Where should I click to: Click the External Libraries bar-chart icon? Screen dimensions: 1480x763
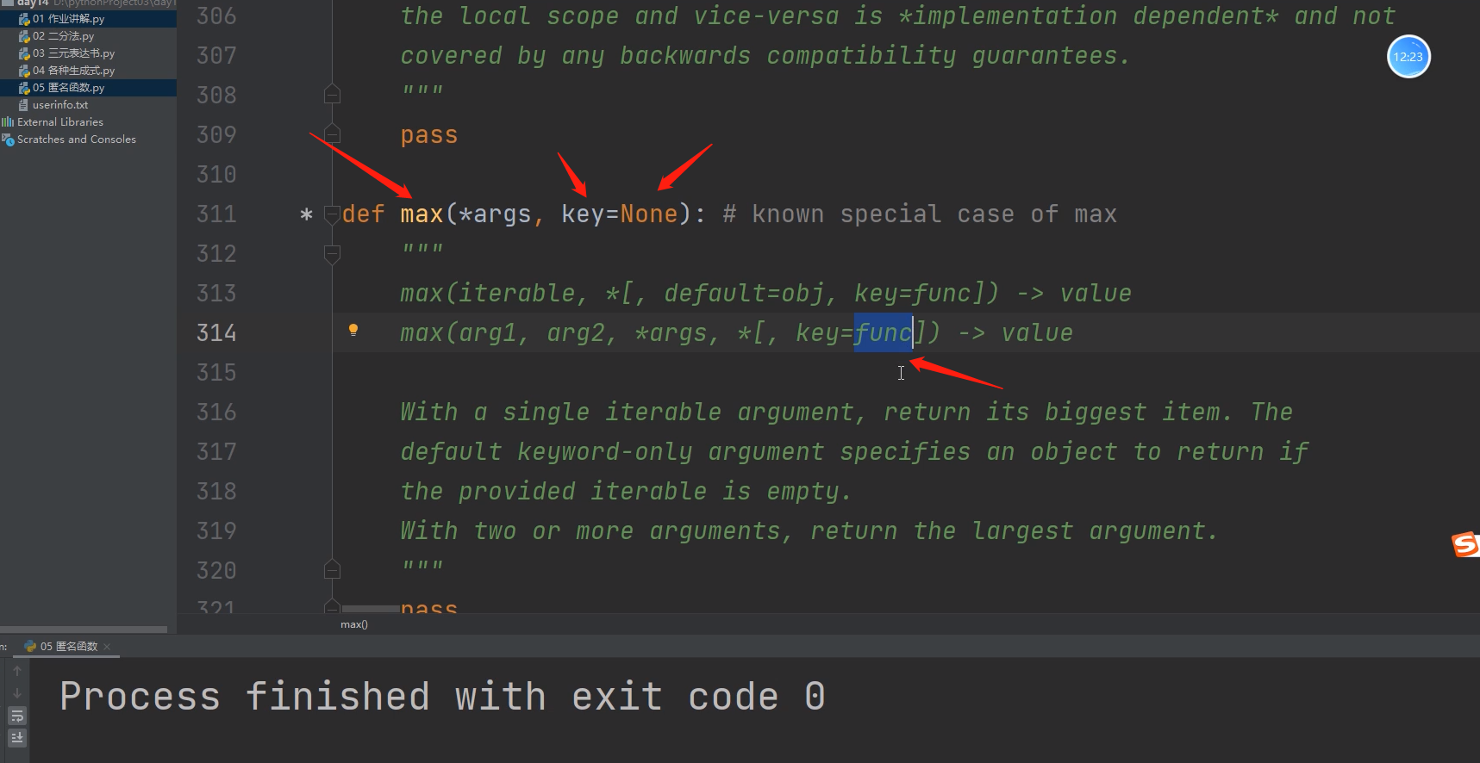click(x=8, y=122)
